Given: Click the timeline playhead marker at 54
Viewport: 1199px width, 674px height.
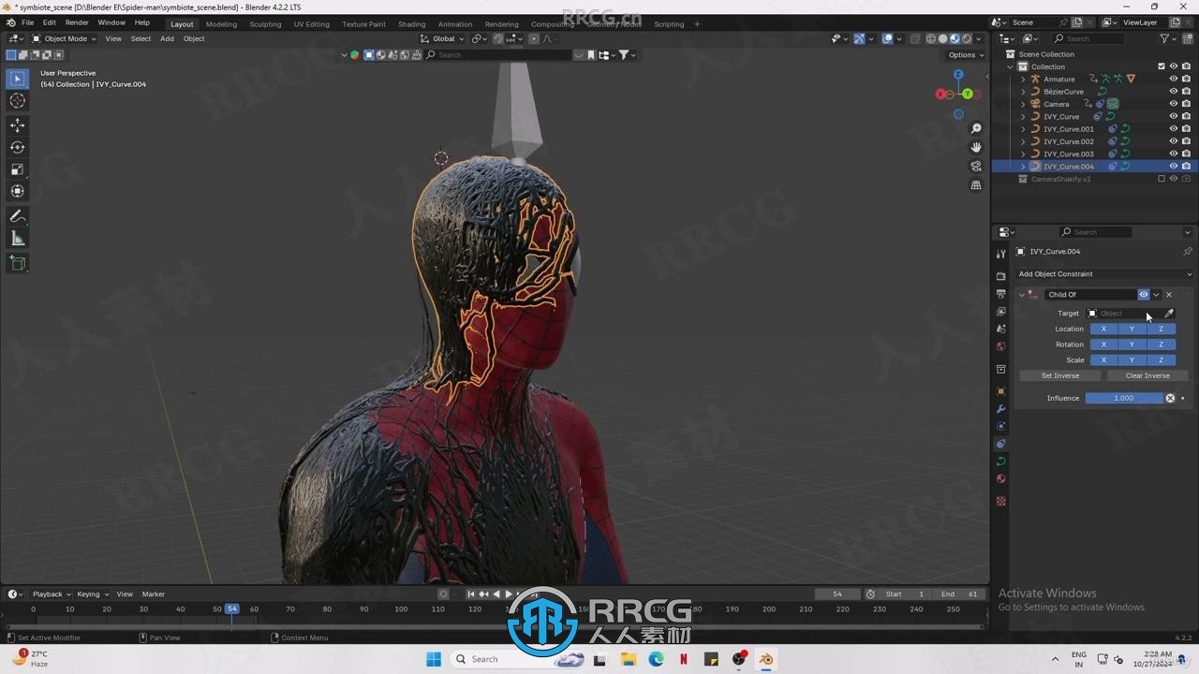Looking at the screenshot, I should 232,608.
